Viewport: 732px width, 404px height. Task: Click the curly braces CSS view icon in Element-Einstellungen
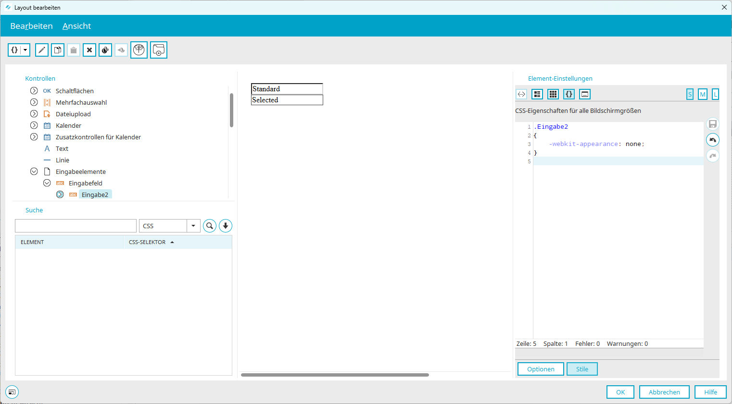569,94
